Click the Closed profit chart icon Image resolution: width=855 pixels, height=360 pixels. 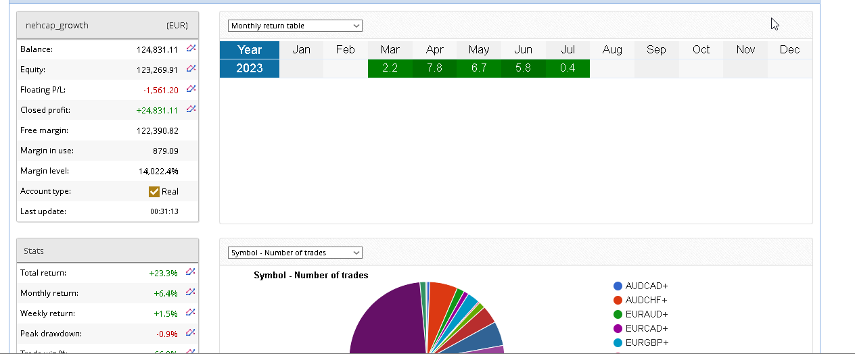point(191,109)
